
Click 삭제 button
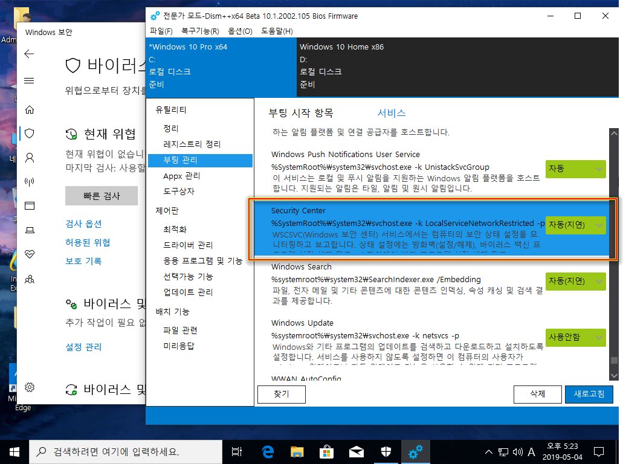(x=538, y=394)
